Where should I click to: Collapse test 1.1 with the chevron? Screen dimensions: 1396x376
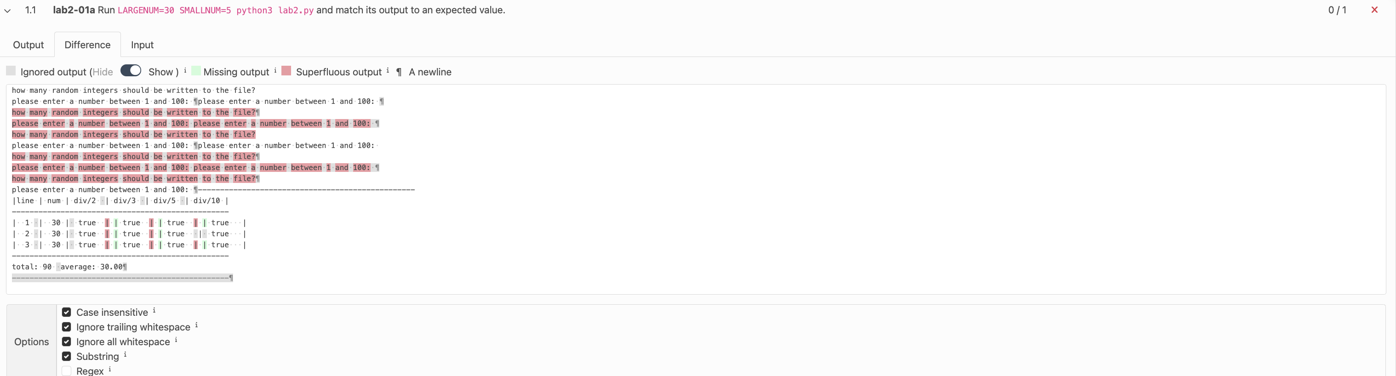click(x=7, y=10)
